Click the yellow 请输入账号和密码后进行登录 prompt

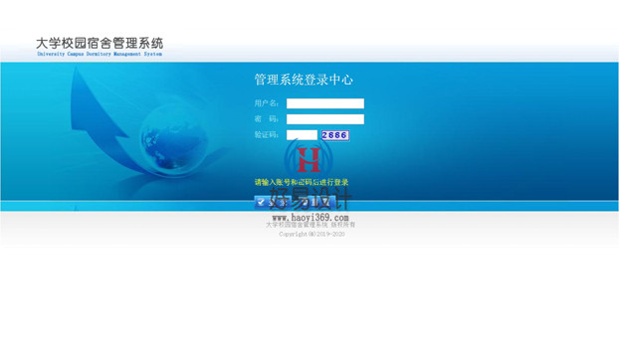302,182
